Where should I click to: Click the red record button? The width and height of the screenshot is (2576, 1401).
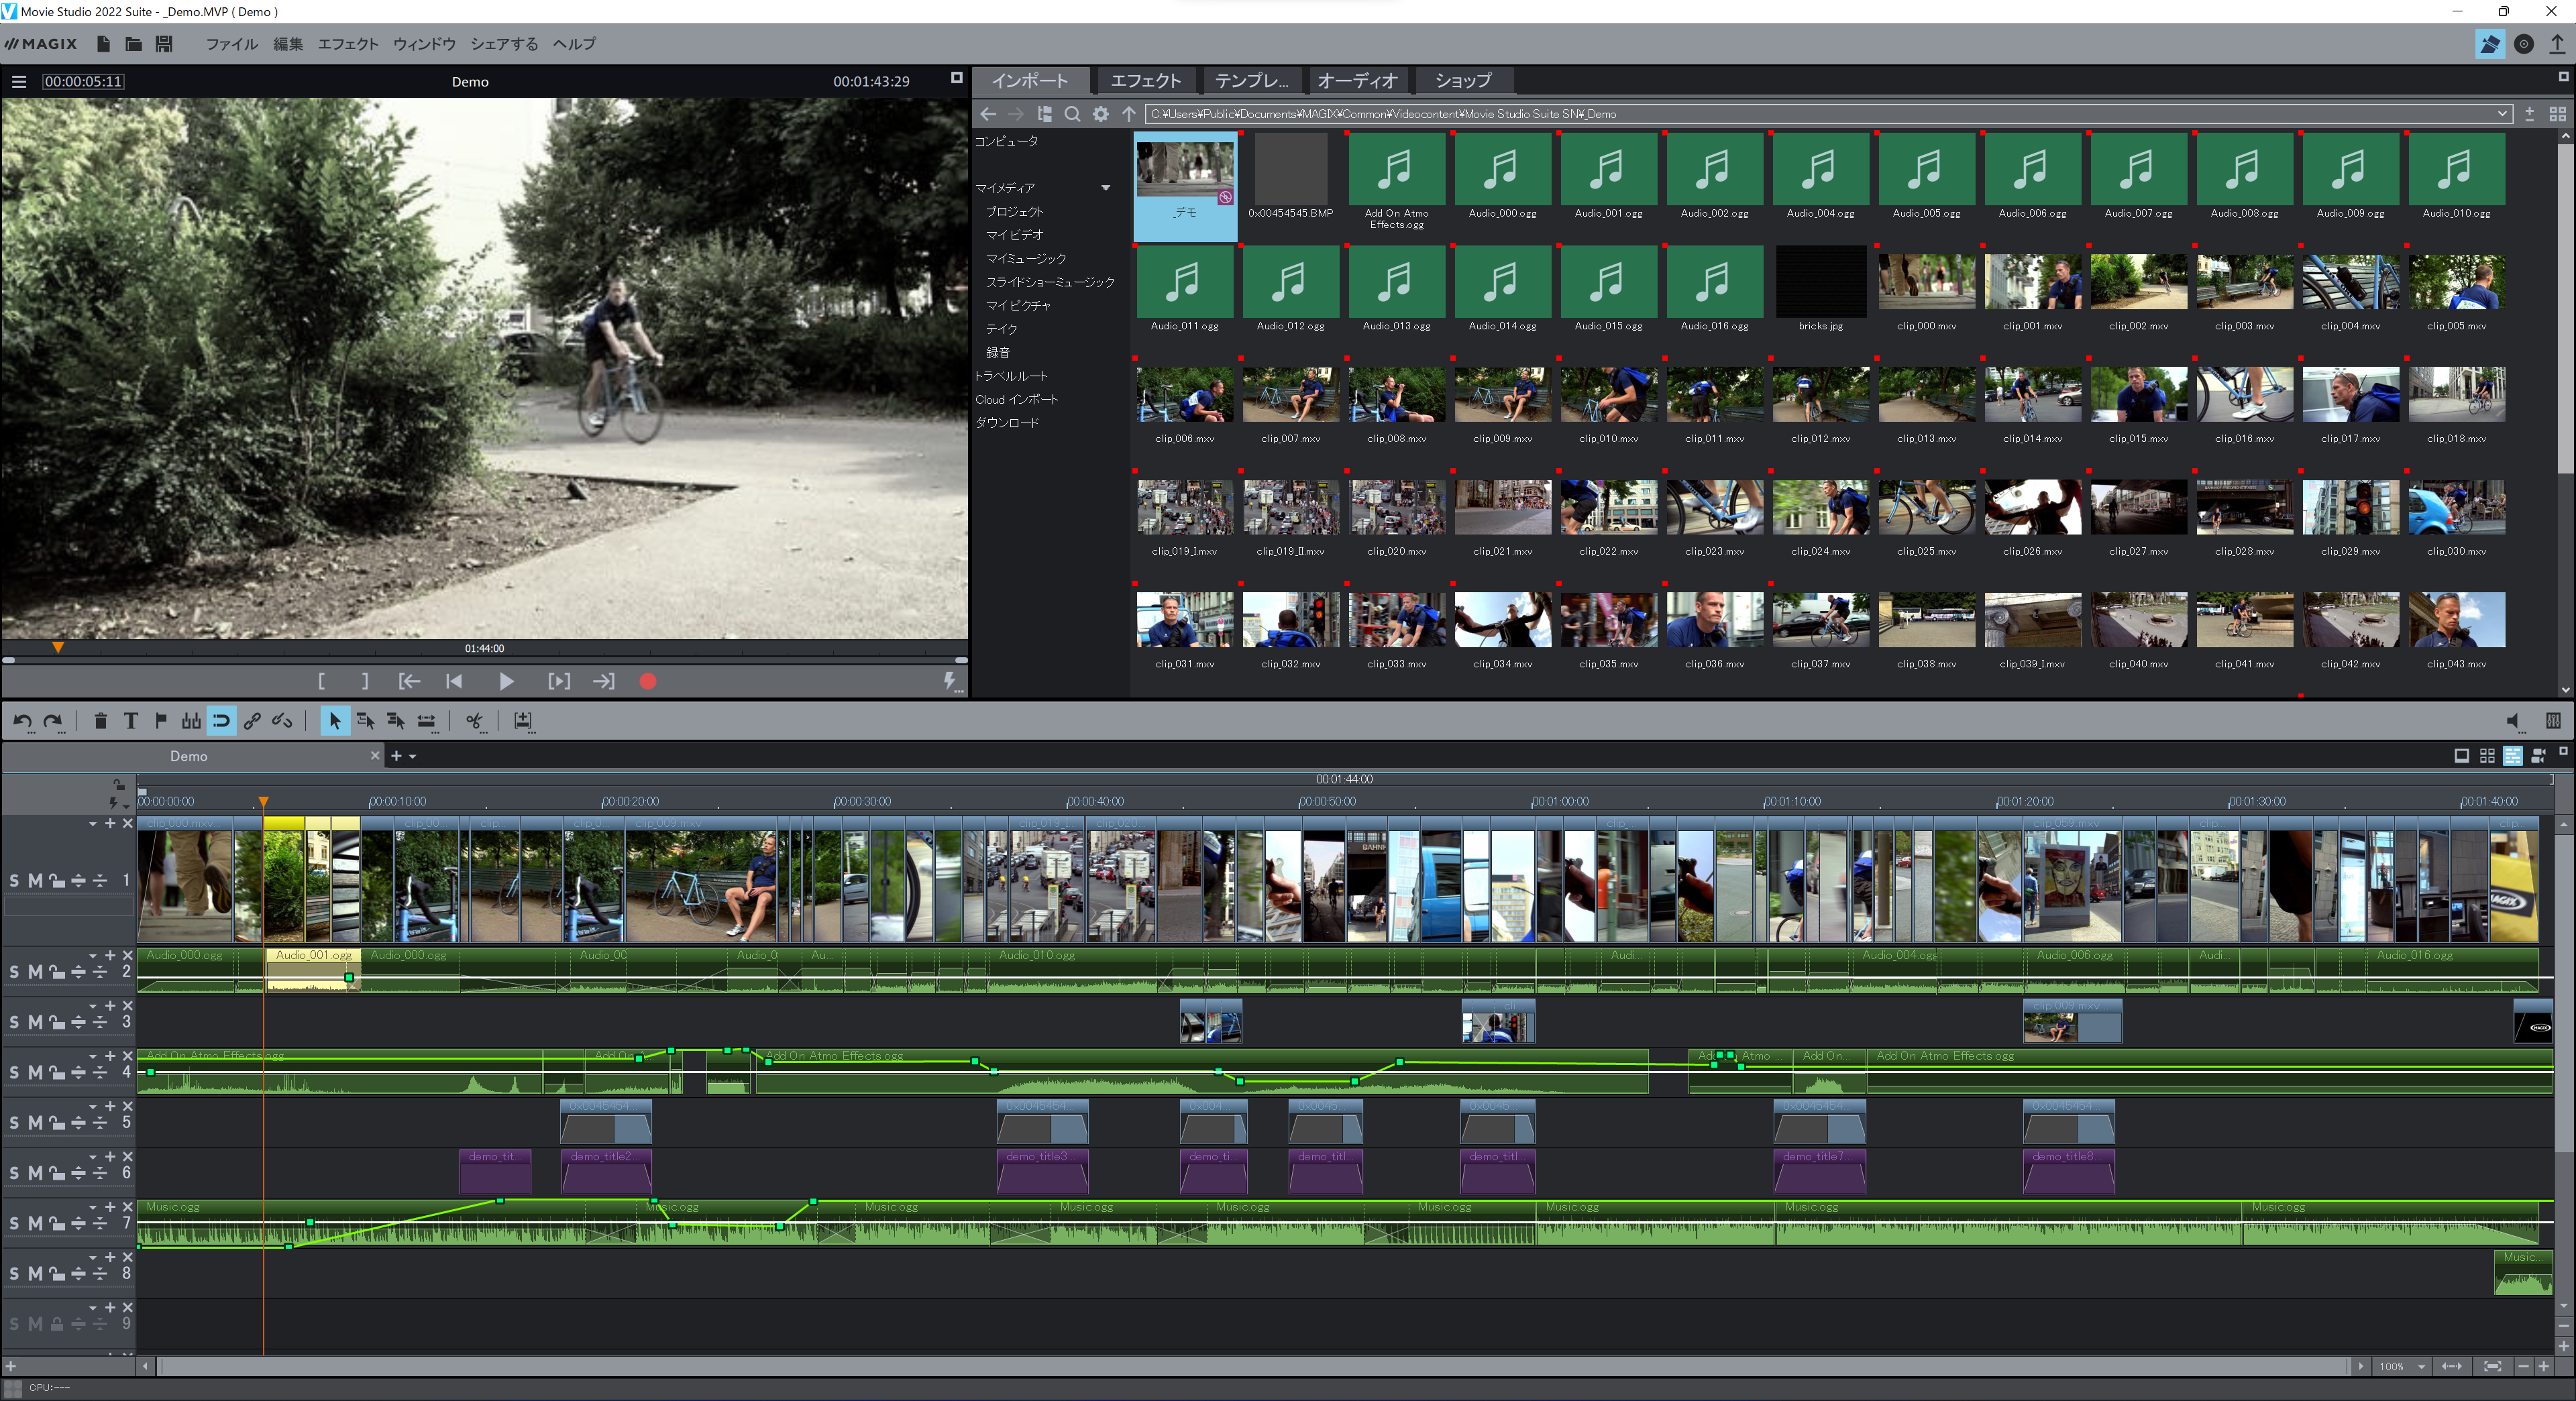click(x=647, y=682)
